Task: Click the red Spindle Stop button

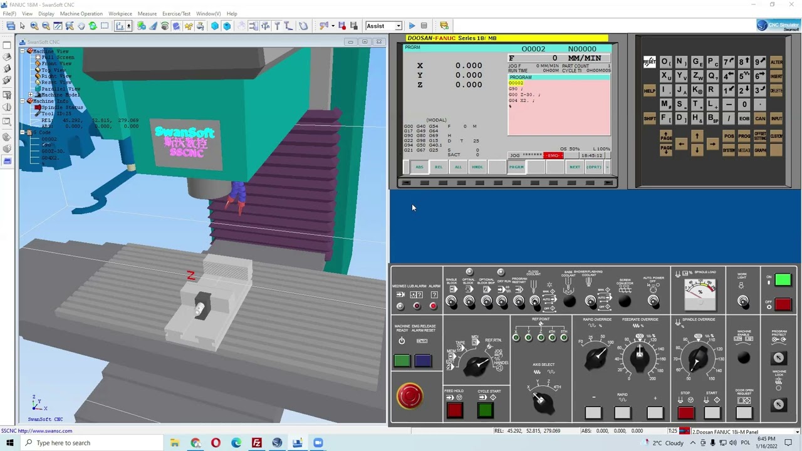Action: (685, 413)
